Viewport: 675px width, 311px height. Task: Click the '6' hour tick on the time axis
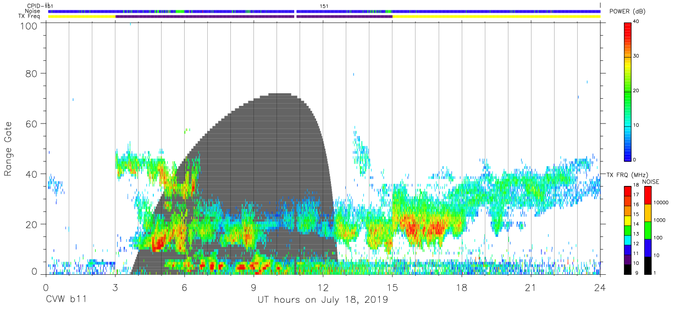pyautogui.click(x=184, y=287)
